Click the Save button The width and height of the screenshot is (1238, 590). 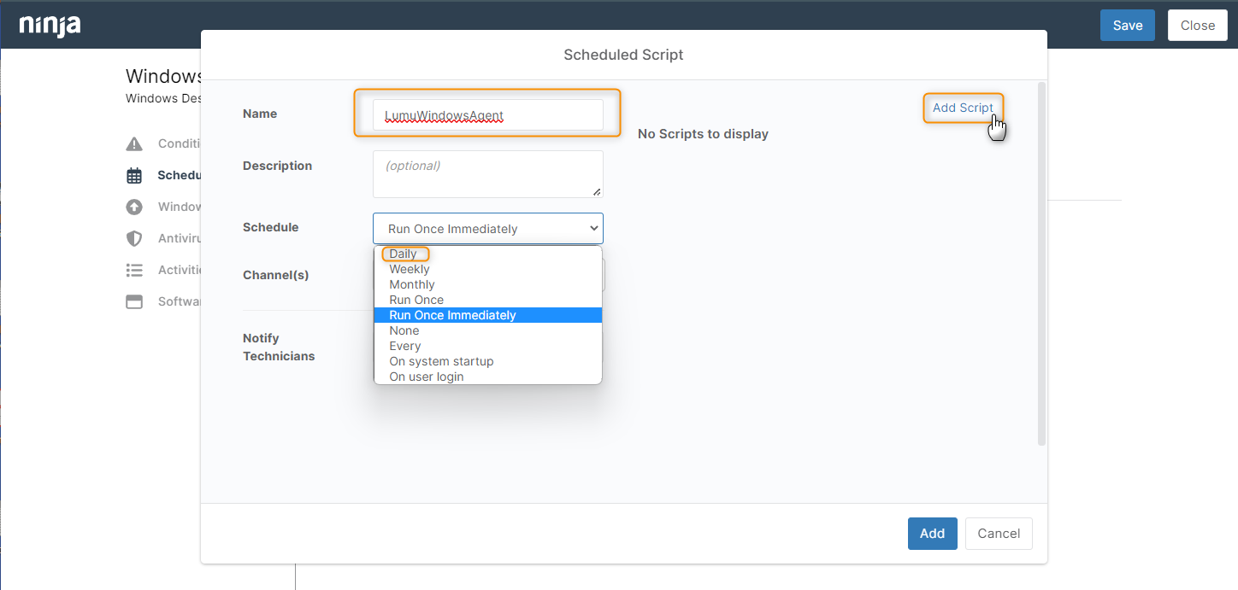coord(1127,25)
